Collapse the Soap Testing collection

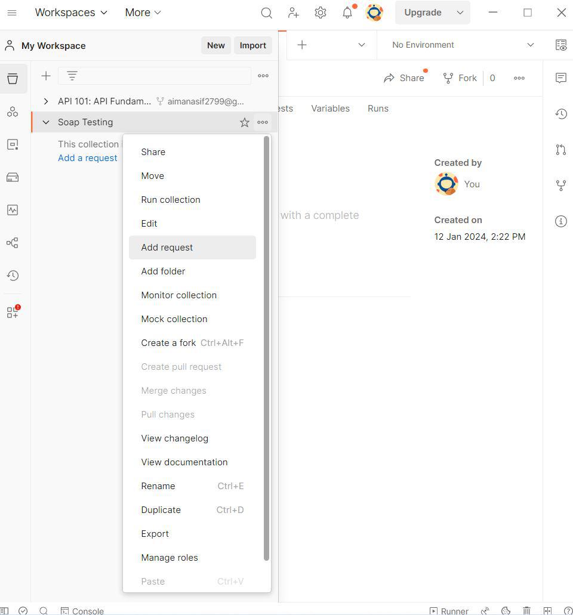[x=46, y=122]
